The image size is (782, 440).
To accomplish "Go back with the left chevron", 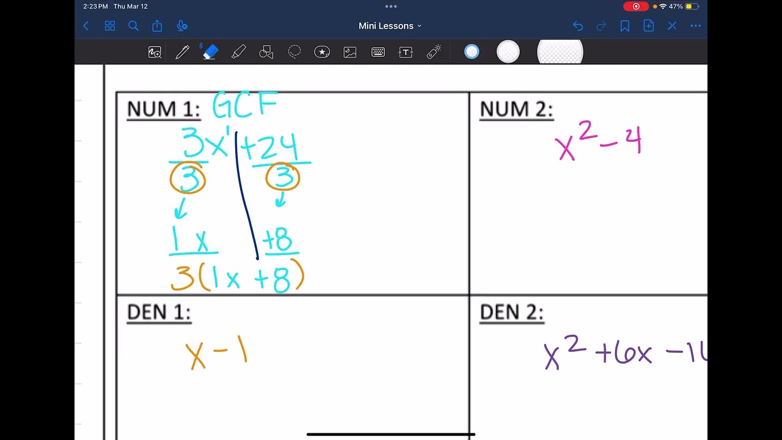I will pyautogui.click(x=86, y=26).
